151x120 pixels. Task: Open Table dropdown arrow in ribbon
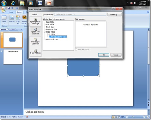coord(4,23)
